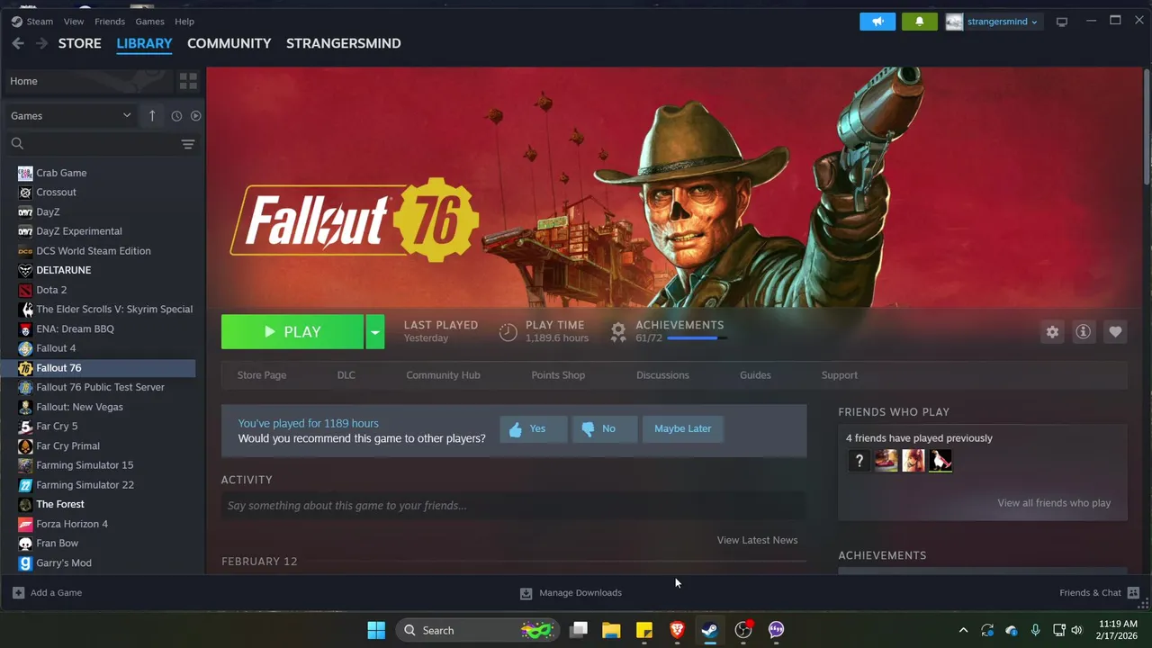1152x648 pixels.
Task: Sort library by recent activity clock icon
Action: (176, 116)
